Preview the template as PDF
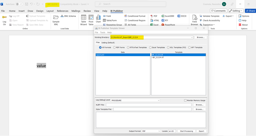 (x=154, y=16)
